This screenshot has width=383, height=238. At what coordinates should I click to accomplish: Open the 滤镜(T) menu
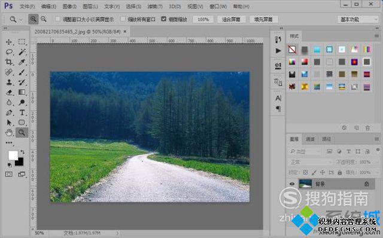155,7
